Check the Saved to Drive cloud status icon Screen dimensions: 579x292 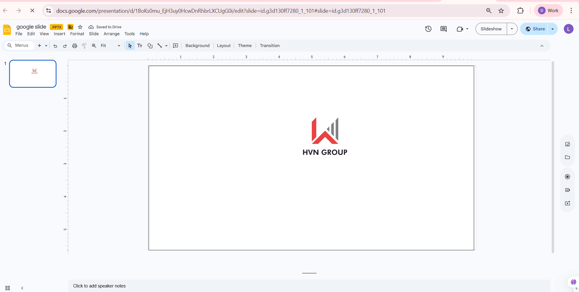tap(91, 27)
